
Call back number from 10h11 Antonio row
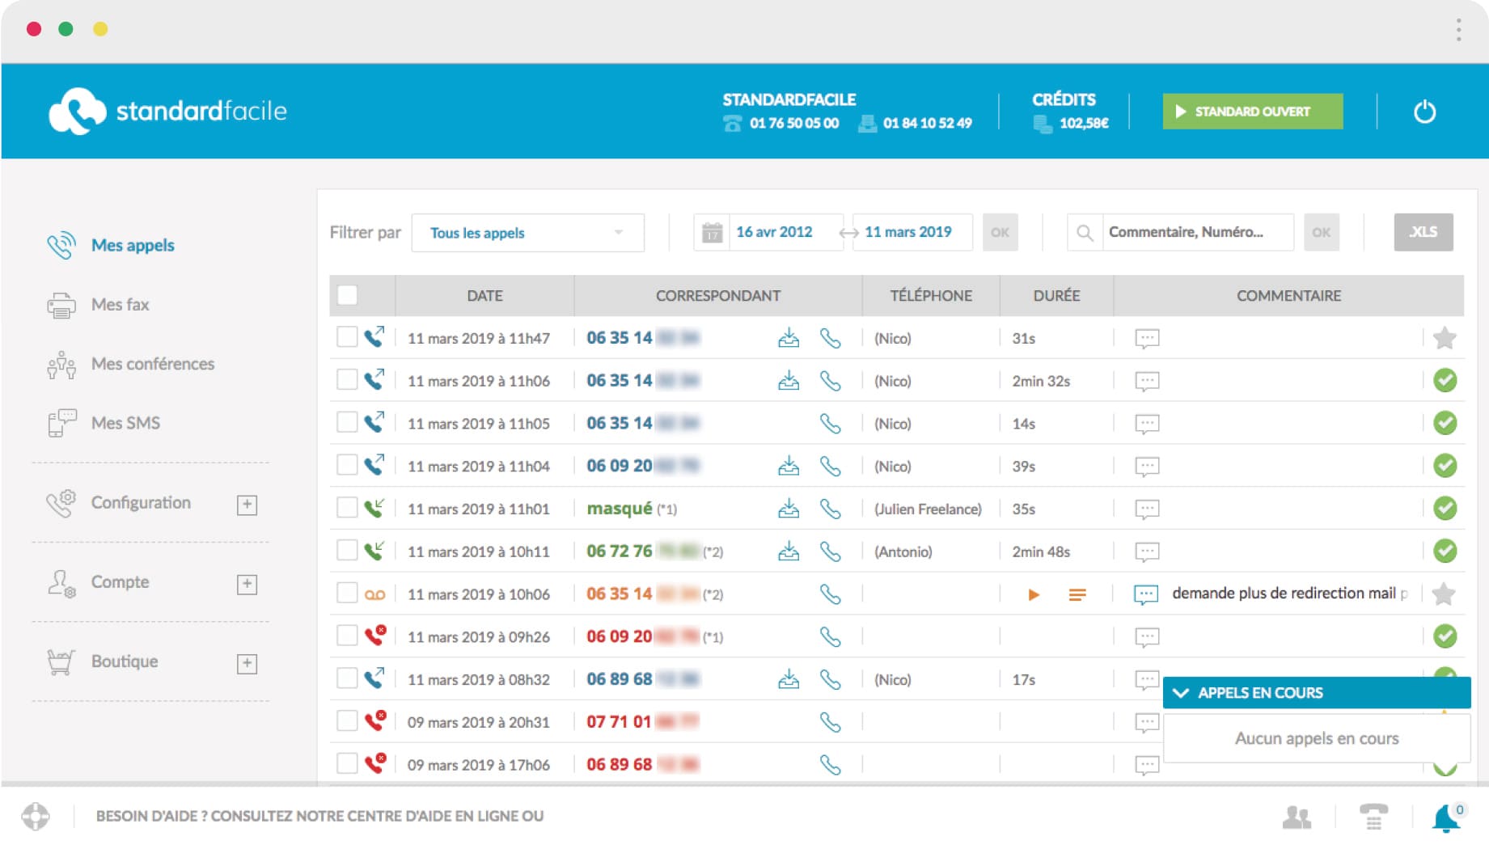[x=831, y=551]
